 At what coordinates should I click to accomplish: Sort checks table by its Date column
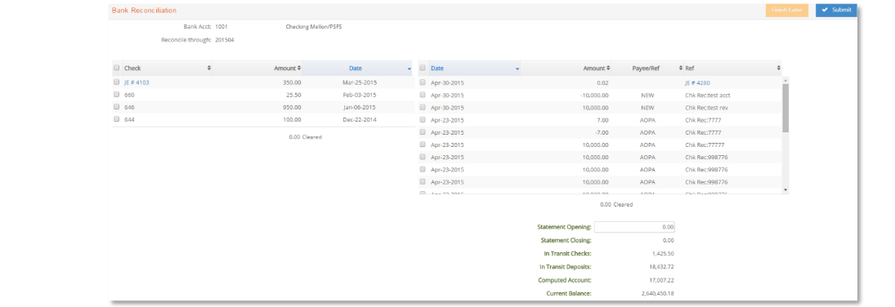(356, 68)
